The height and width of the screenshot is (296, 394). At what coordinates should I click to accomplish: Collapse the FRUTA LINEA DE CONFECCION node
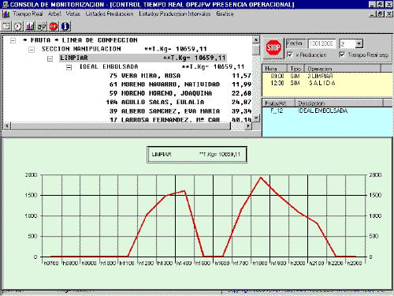[x=13, y=40]
